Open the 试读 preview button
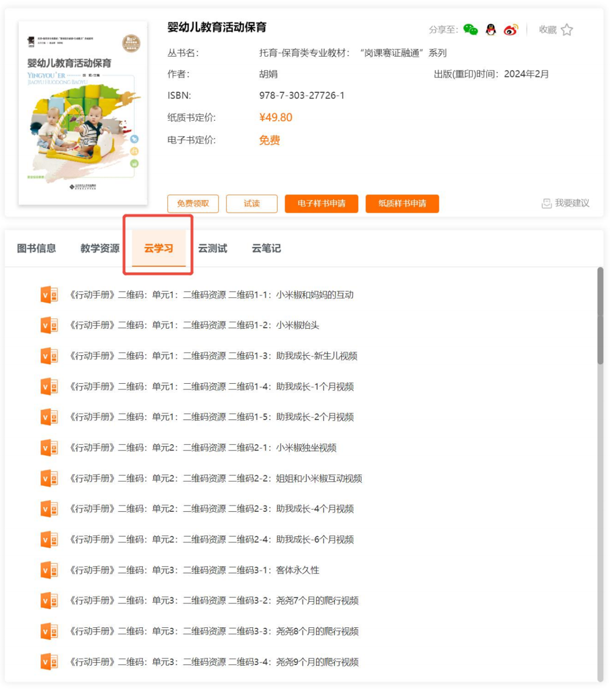 (251, 204)
